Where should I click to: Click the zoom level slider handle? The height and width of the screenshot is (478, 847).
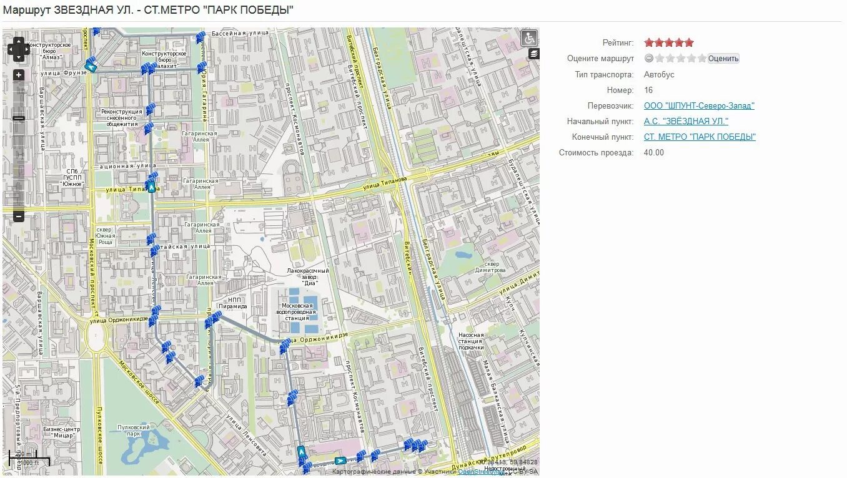[19, 118]
